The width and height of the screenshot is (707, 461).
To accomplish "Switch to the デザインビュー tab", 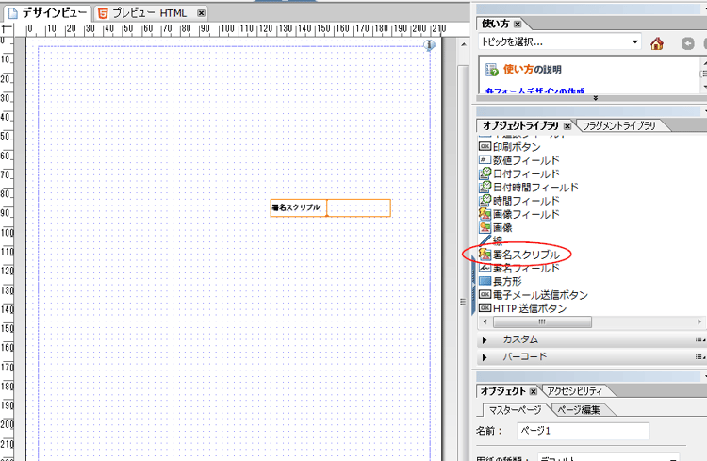I will 47,12.
